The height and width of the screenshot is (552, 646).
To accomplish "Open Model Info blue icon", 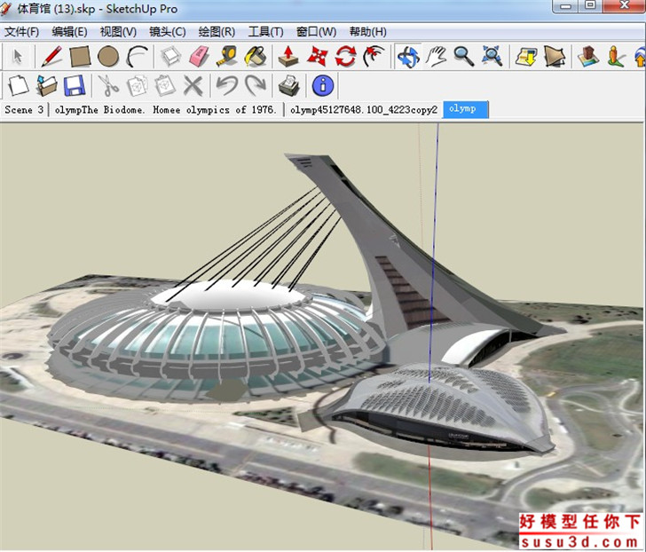I will (323, 86).
